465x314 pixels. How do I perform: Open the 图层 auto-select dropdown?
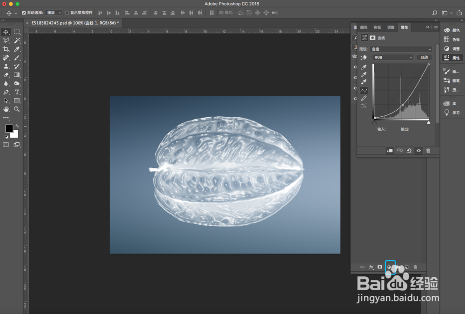[53, 13]
